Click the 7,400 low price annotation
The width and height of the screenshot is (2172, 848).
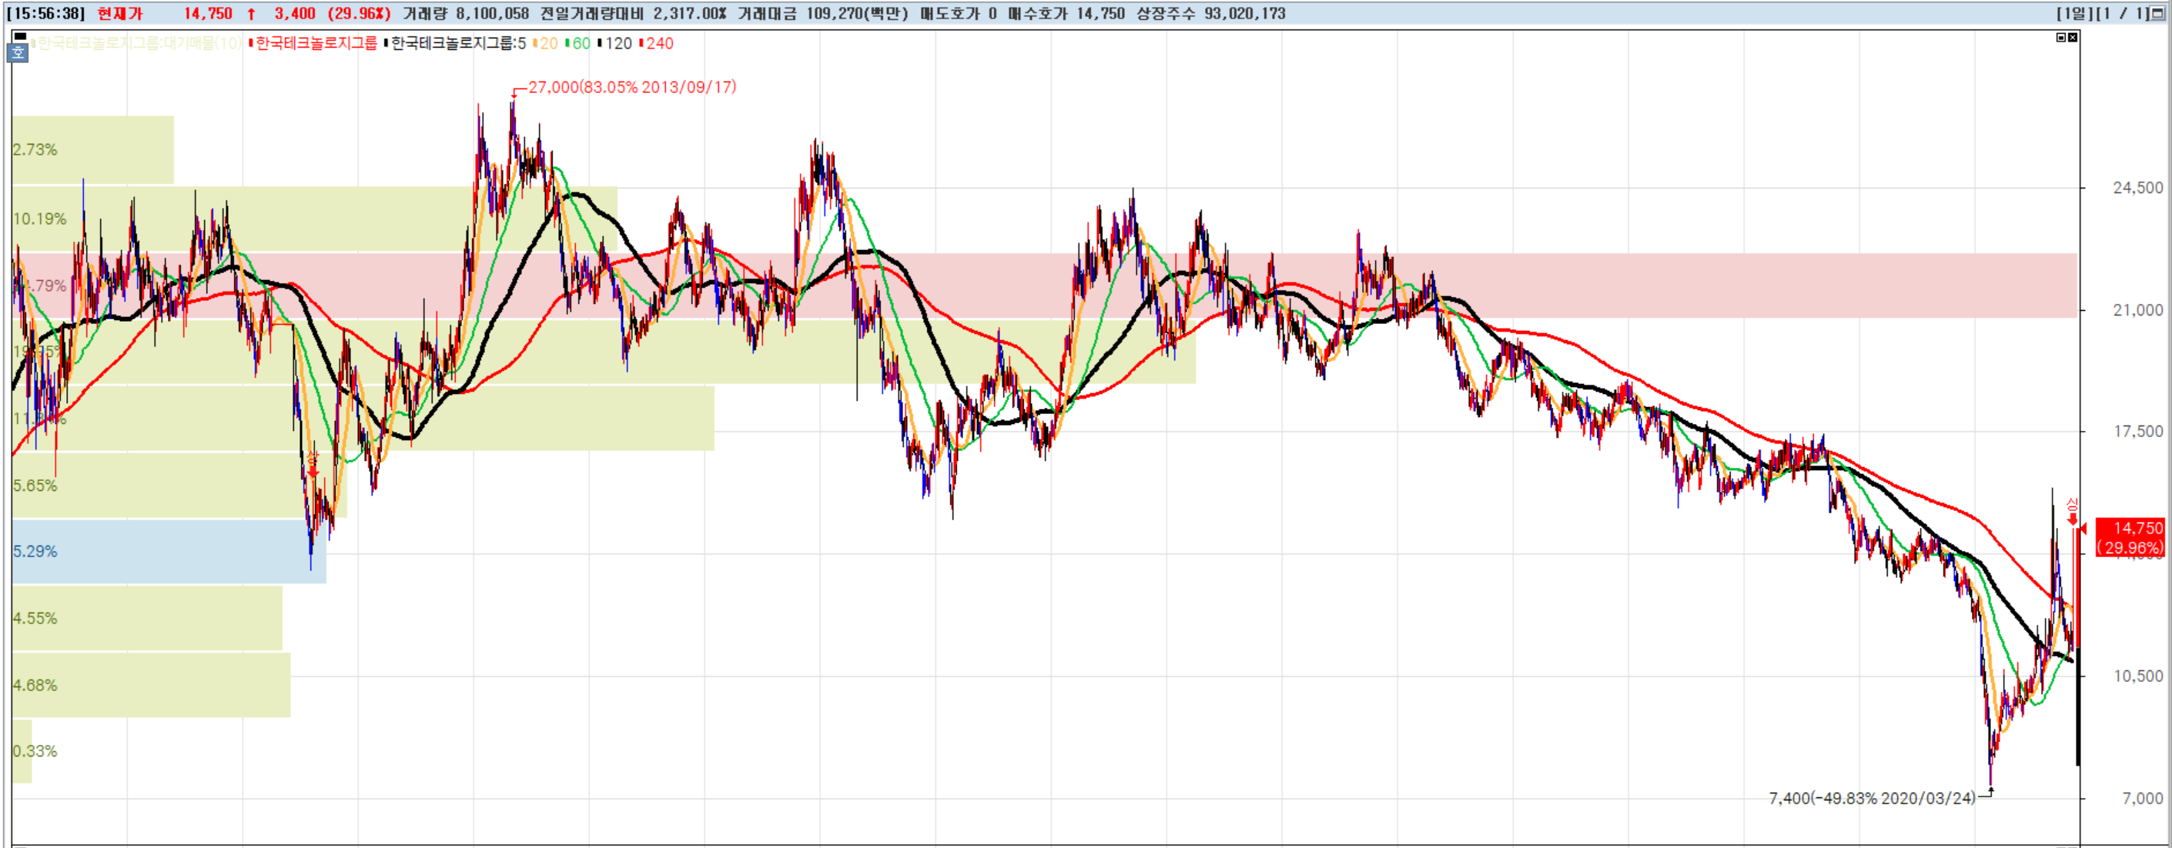(x=1871, y=797)
